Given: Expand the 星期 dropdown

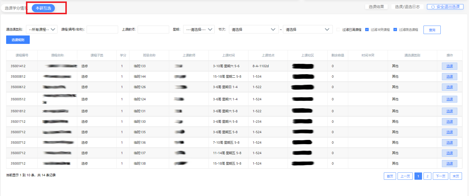Looking at the screenshot, I should point(199,29).
